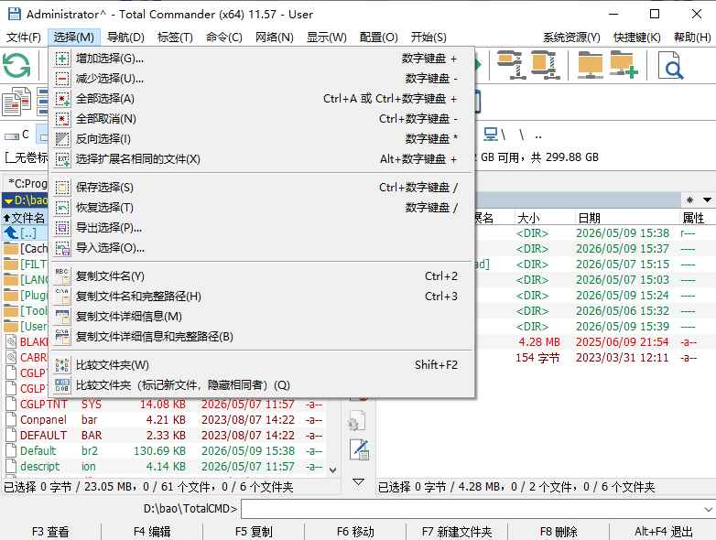The image size is (716, 540).
Task: Choose 反向选择(I) menu entry
Action: 262,139
